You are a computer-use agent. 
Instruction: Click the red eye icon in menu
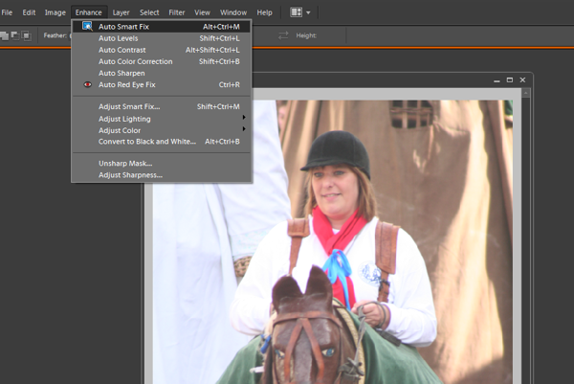[87, 84]
